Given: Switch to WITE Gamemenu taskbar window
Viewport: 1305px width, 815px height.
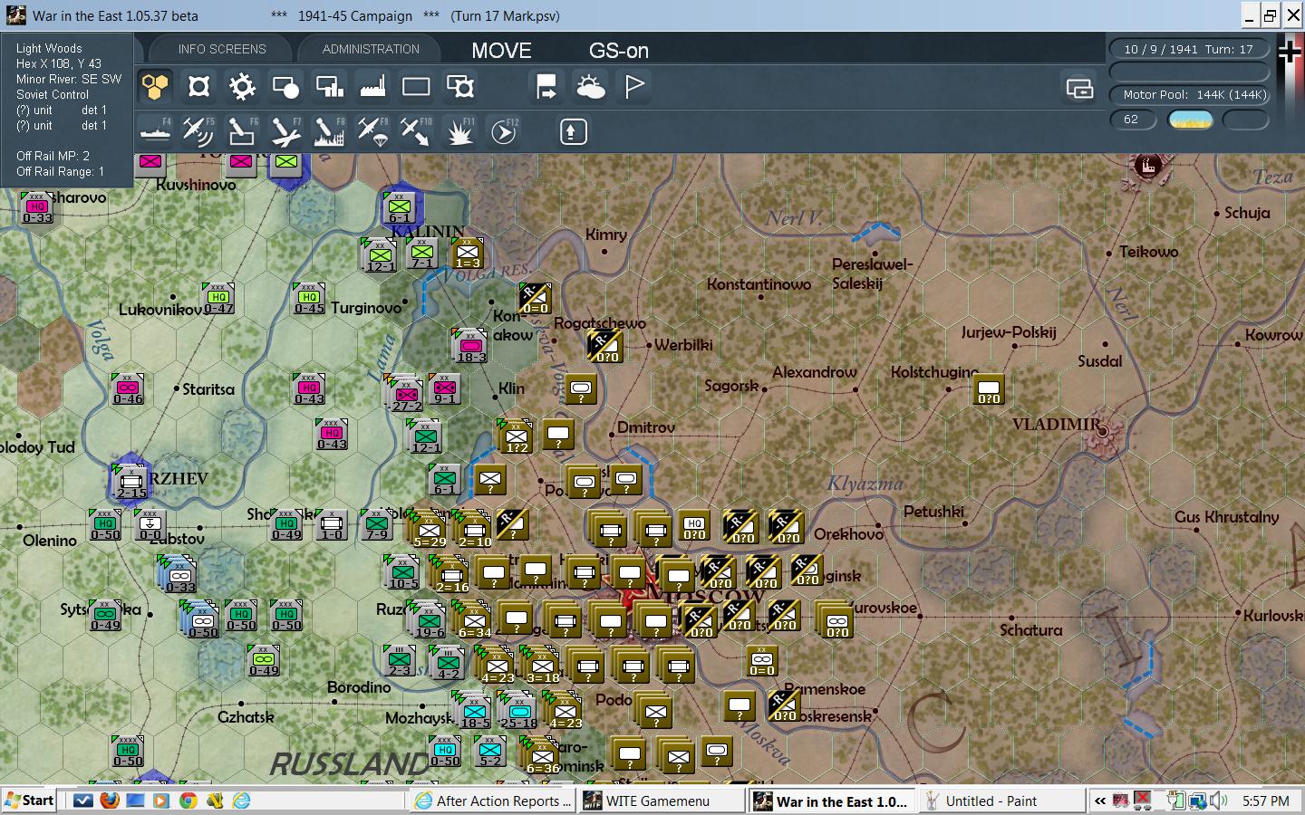Looking at the screenshot, I should point(661,801).
